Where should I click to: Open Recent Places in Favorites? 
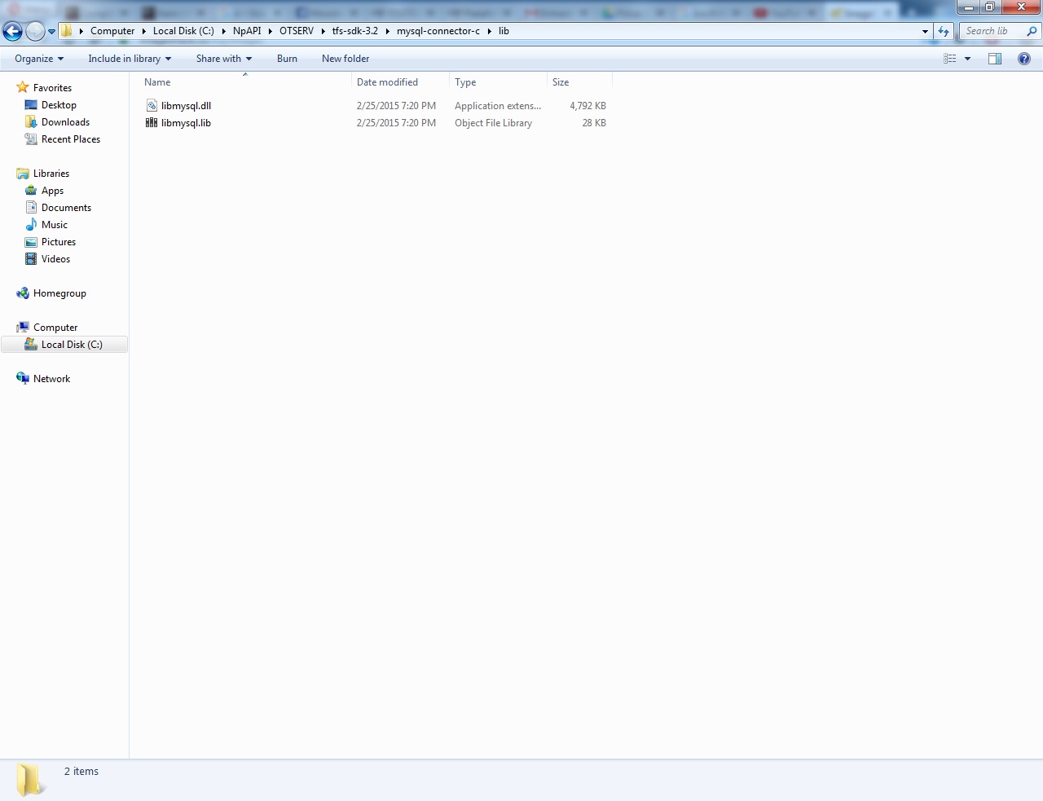[x=71, y=139]
